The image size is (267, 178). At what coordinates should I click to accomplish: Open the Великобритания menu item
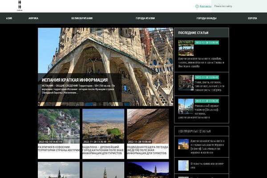point(82,18)
